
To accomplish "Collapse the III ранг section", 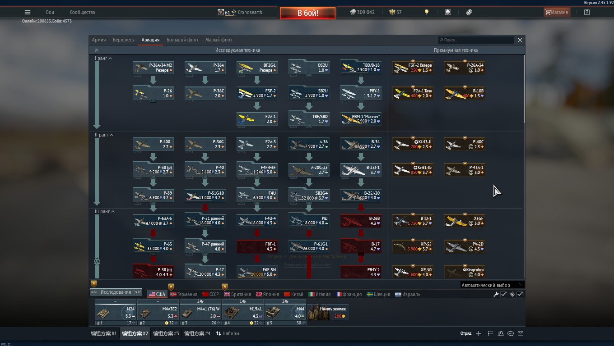I will [105, 212].
